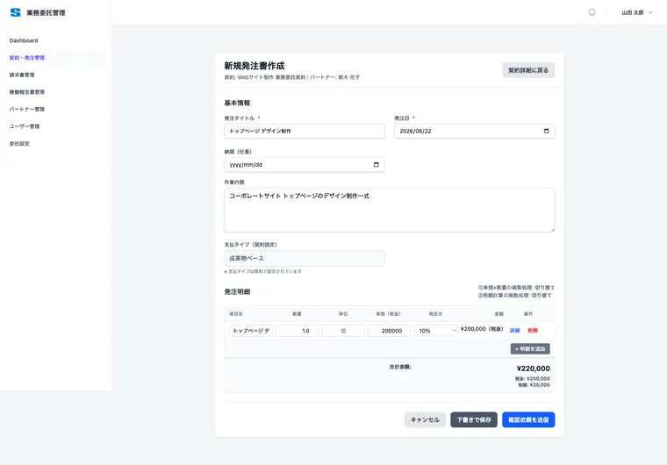Focus the 発注タイトル text field
This screenshot has height=465, width=667.
click(305, 131)
